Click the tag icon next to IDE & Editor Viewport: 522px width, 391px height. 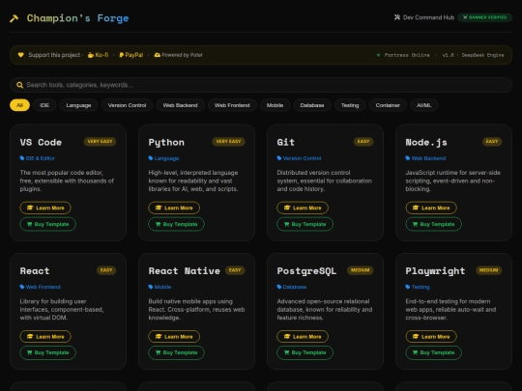click(22, 158)
